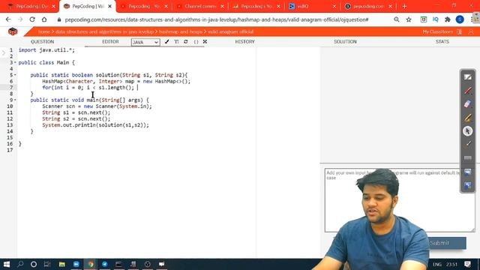Reload the page with refresh icon
This screenshot has width=480, height=270.
coord(32,19)
